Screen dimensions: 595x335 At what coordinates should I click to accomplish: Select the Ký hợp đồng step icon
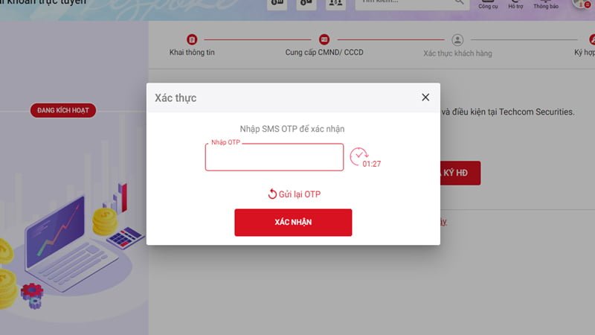point(591,39)
